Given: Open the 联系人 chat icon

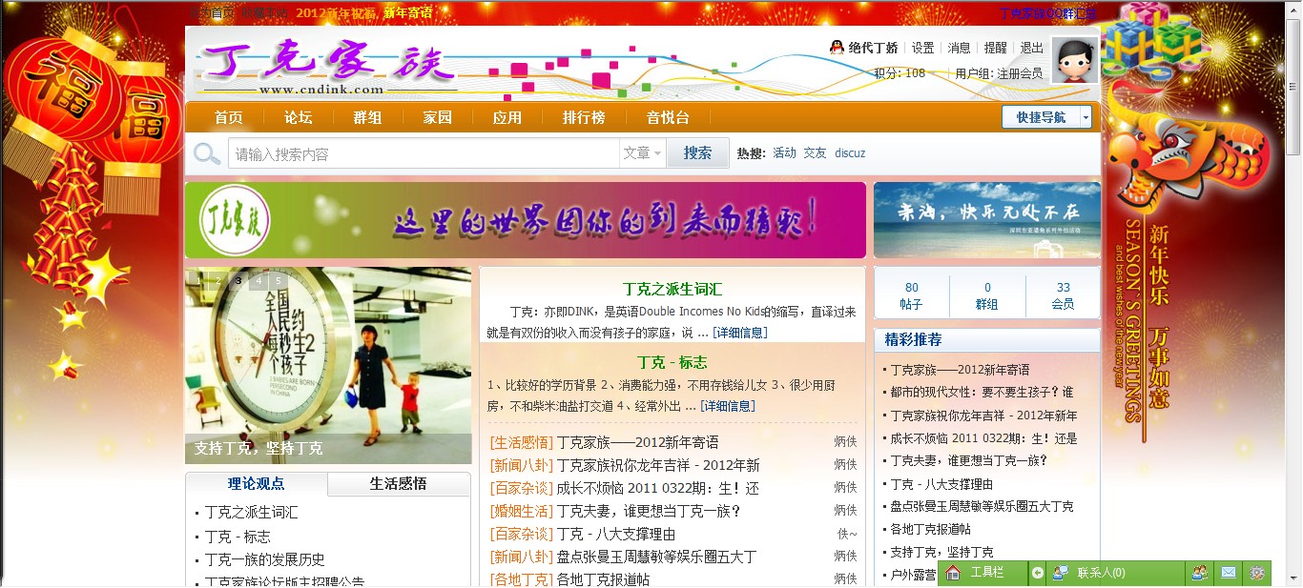Looking at the screenshot, I should tap(1060, 573).
